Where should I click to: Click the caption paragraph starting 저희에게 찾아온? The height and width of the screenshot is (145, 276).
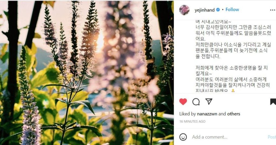(x=232, y=71)
